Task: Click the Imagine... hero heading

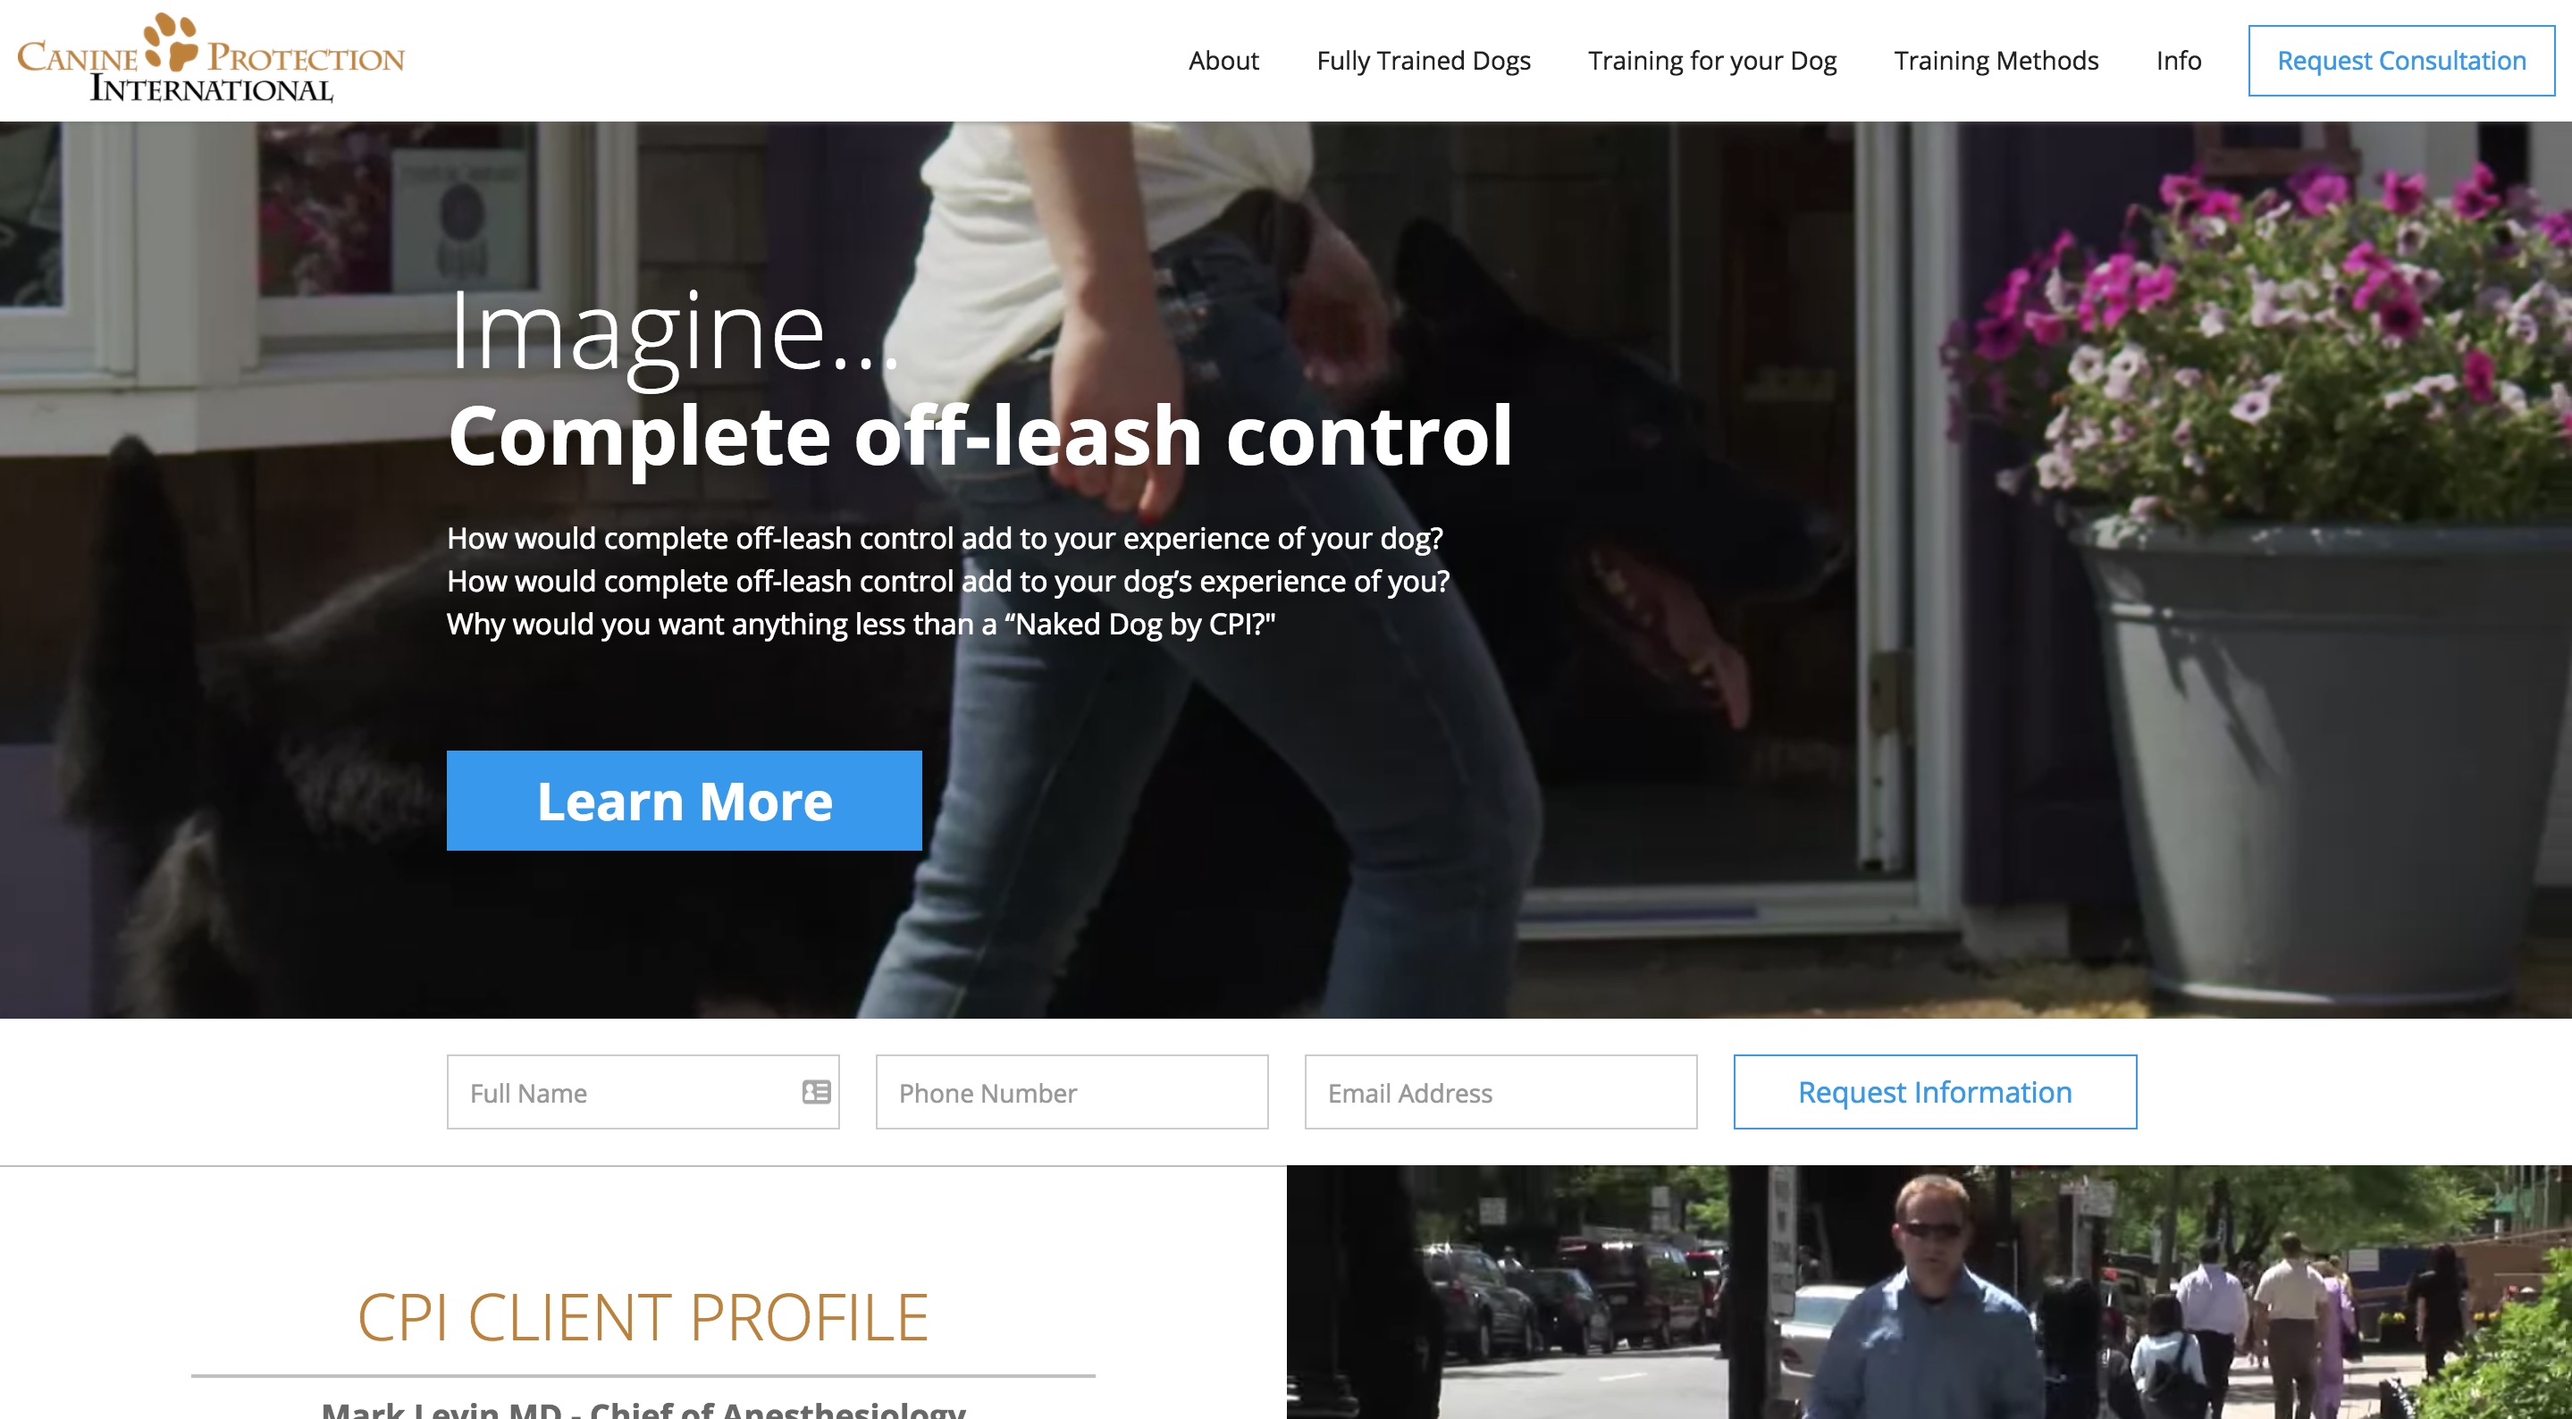Action: [674, 333]
